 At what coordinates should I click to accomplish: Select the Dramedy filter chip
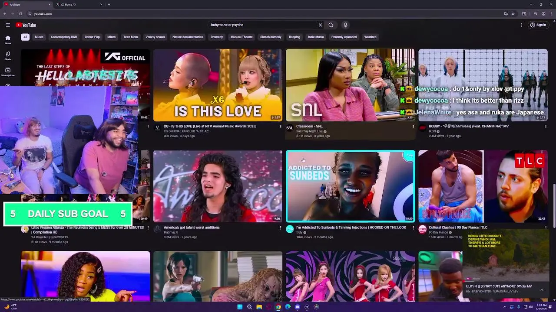[x=217, y=37]
